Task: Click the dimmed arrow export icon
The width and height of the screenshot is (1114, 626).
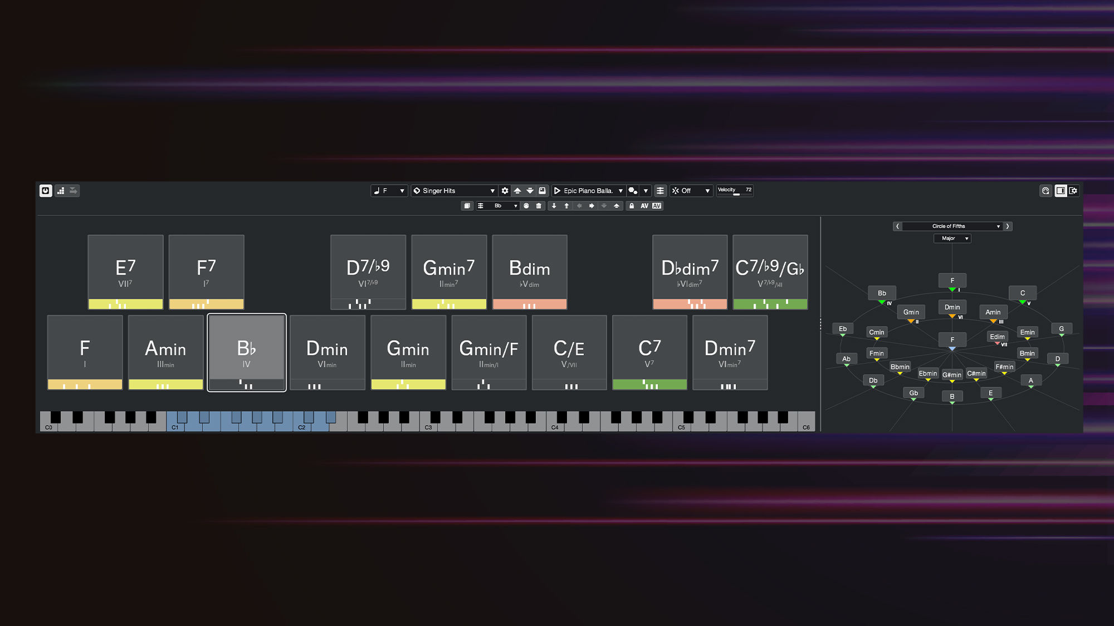Action: 74,191
